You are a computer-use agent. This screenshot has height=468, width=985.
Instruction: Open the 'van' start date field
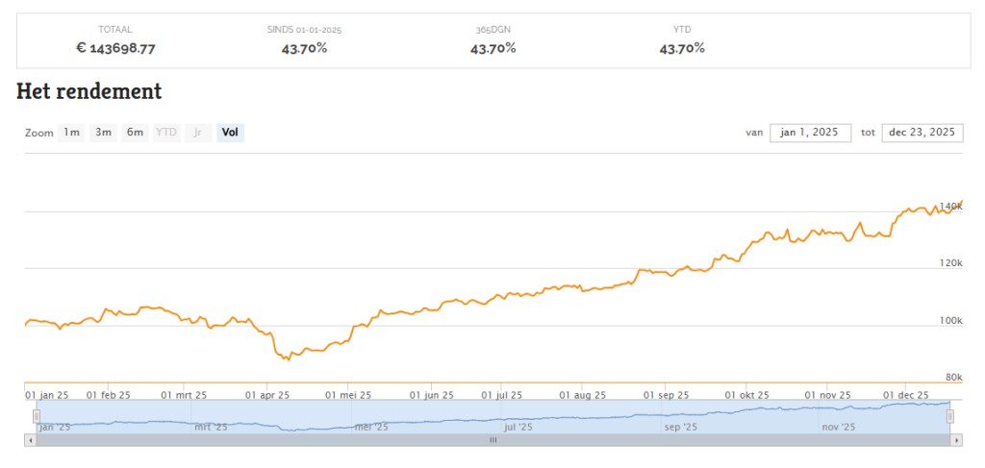click(810, 133)
